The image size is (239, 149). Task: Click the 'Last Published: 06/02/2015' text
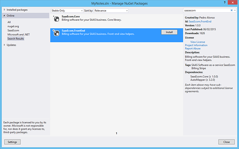pos(200,29)
